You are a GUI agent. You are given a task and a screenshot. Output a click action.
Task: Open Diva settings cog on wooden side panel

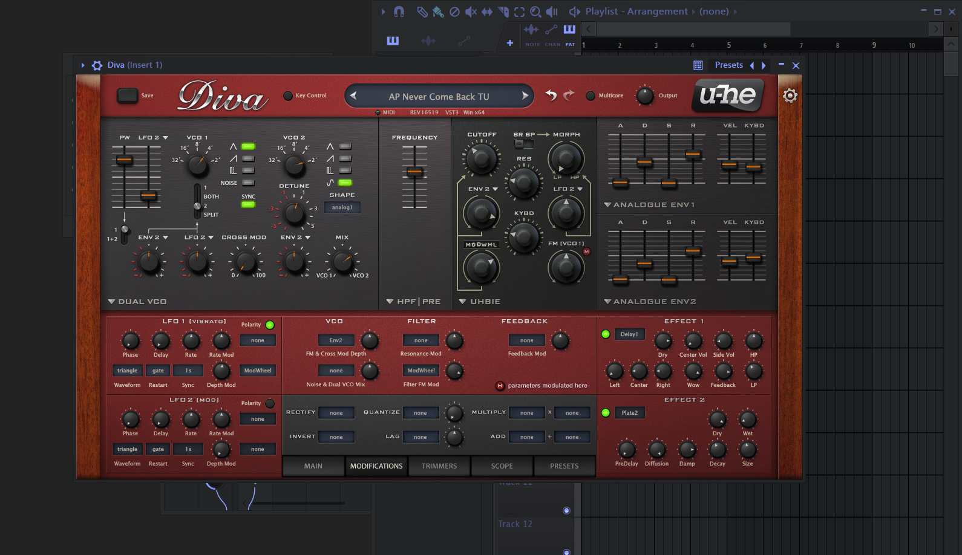coord(790,96)
